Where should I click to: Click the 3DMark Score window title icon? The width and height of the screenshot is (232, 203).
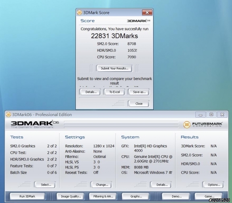[79, 13]
